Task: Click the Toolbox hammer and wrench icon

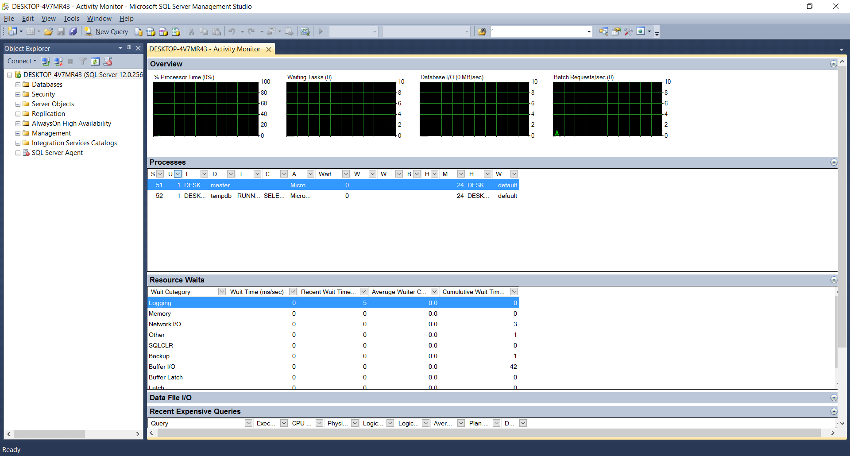Action: click(628, 31)
